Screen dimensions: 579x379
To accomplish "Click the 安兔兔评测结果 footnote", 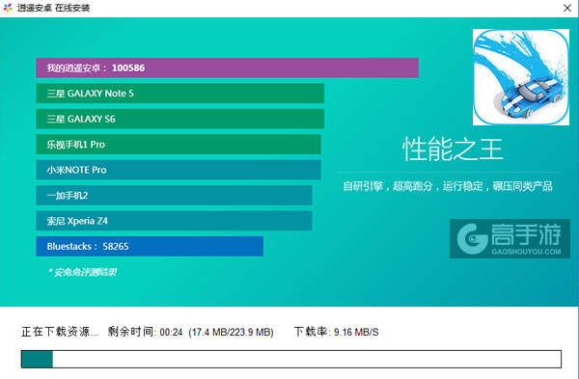I will 82,272.
